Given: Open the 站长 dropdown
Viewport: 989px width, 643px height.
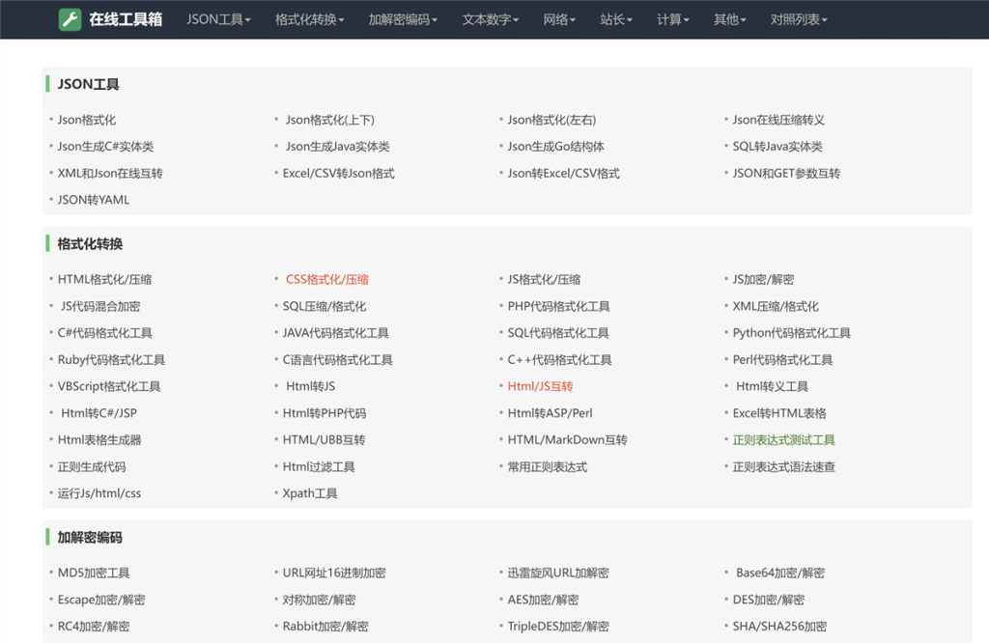Looking at the screenshot, I should (x=616, y=18).
